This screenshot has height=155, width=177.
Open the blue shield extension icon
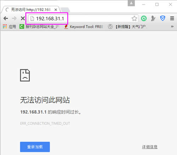pos(162,18)
